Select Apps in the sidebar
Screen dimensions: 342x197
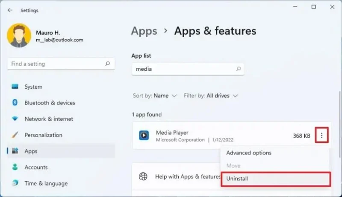click(x=61, y=151)
